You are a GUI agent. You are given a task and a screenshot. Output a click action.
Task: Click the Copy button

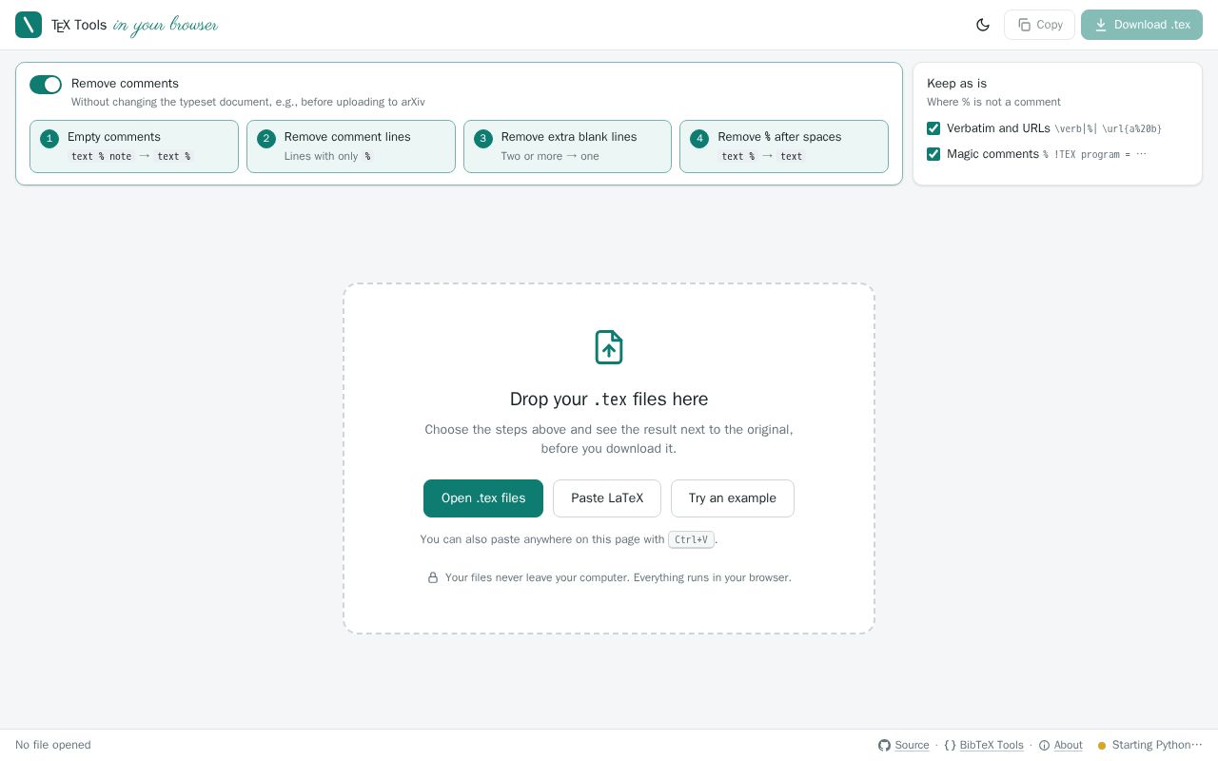coord(1039,25)
